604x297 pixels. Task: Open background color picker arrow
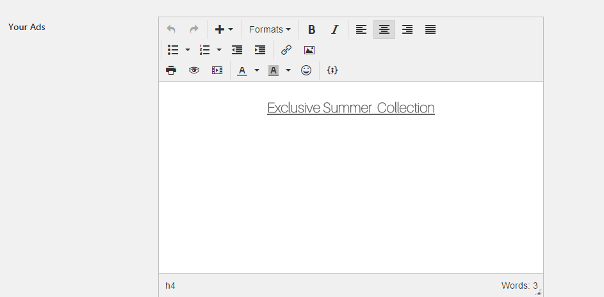click(x=288, y=70)
